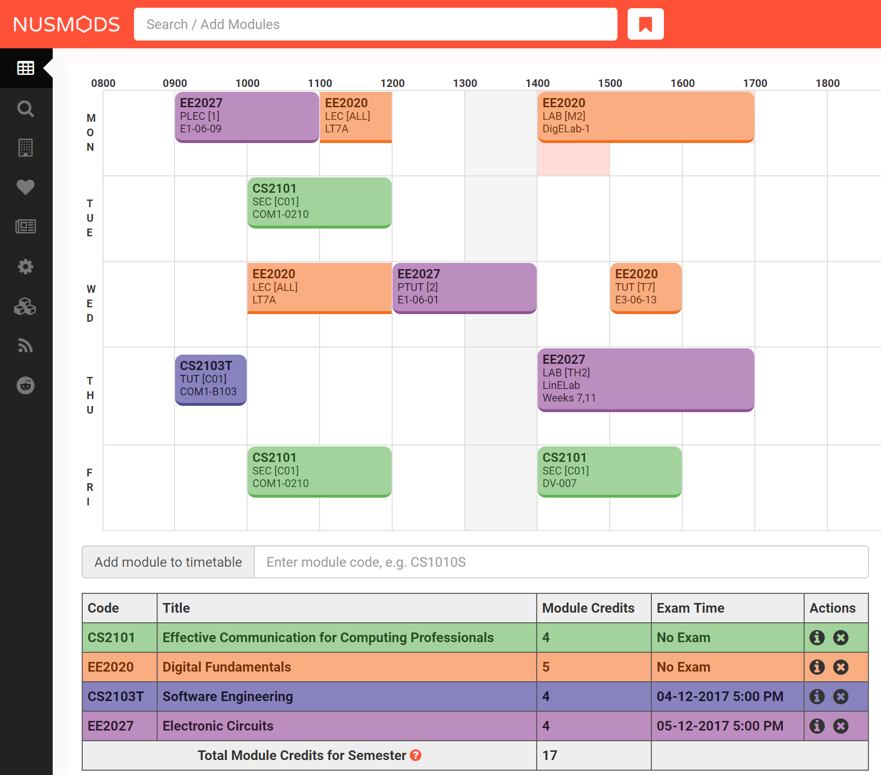Show info for CS2103T module
Screen dimensions: 881x775
tap(817, 697)
